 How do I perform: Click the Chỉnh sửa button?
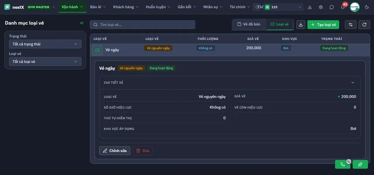coord(115,151)
